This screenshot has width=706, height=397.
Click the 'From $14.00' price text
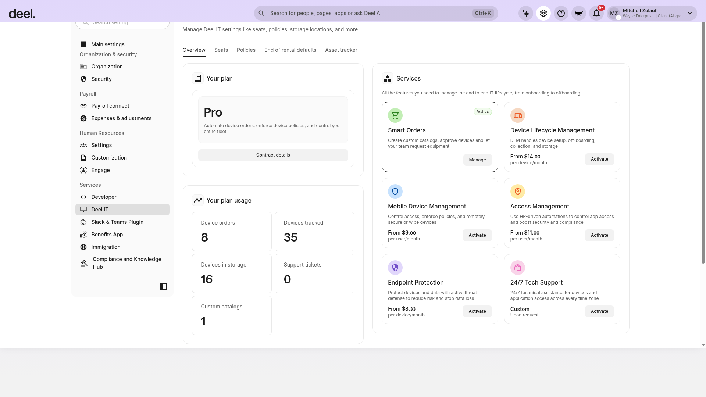pos(525,157)
